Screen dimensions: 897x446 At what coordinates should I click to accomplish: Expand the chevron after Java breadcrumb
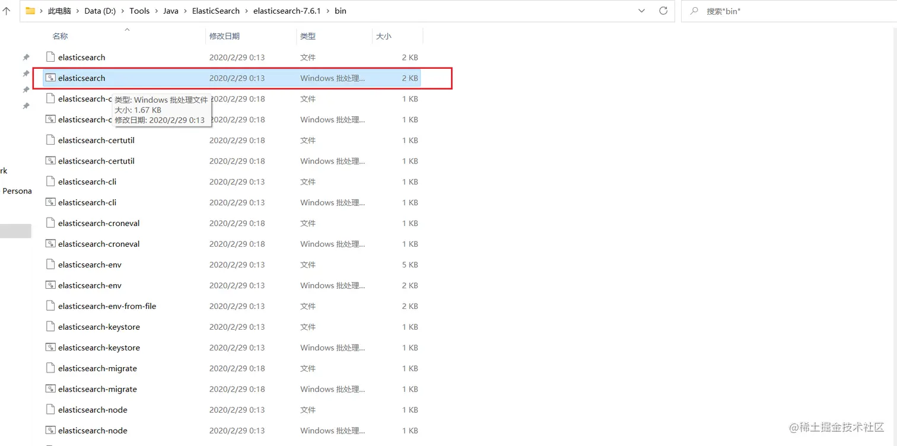pos(185,11)
